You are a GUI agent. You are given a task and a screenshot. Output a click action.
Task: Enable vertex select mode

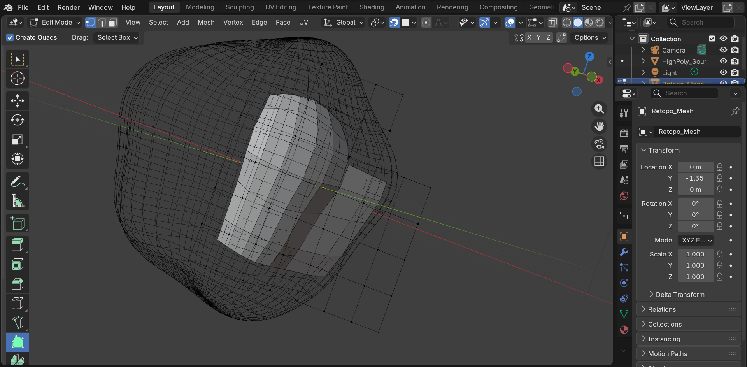(90, 23)
